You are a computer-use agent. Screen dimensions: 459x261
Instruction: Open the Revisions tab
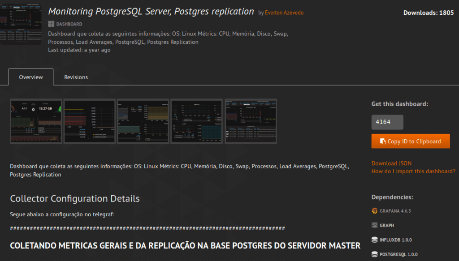76,77
